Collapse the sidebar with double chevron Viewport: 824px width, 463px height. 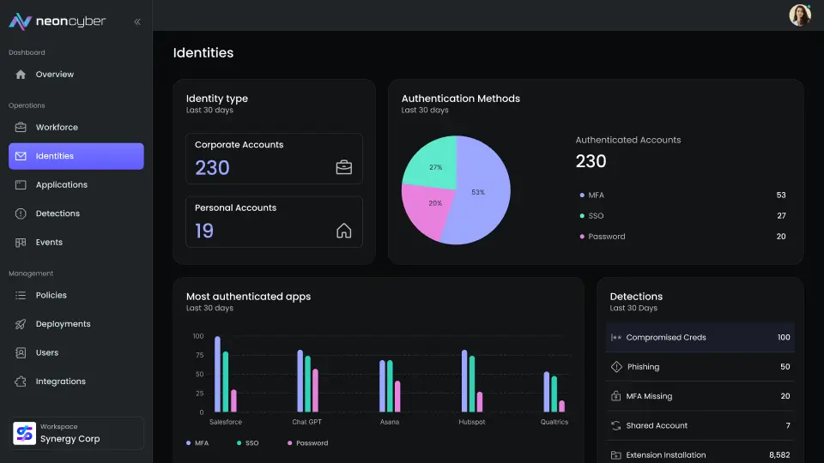pyautogui.click(x=137, y=22)
